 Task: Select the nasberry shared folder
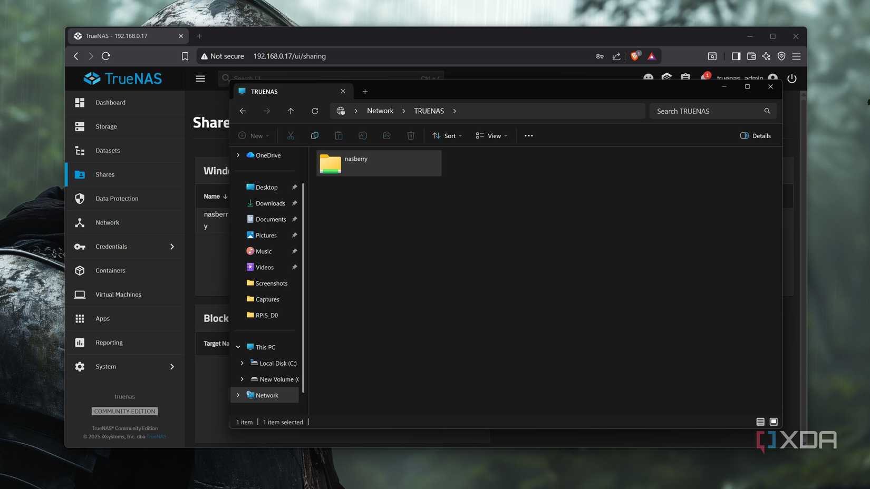[379, 163]
